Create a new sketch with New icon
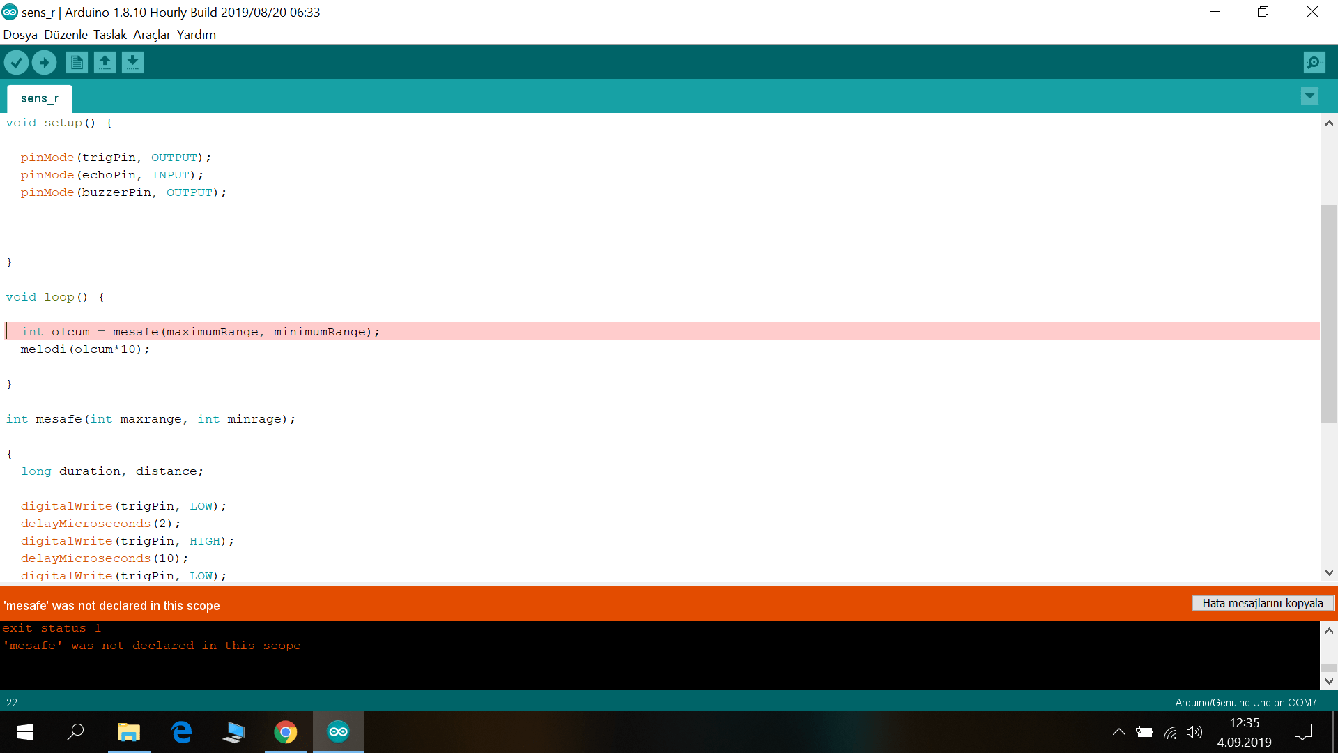Image resolution: width=1338 pixels, height=753 pixels. [77, 63]
